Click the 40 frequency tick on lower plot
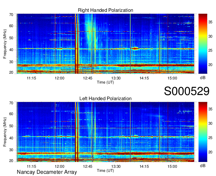Screen dimensions: 216x176 tap(11, 138)
